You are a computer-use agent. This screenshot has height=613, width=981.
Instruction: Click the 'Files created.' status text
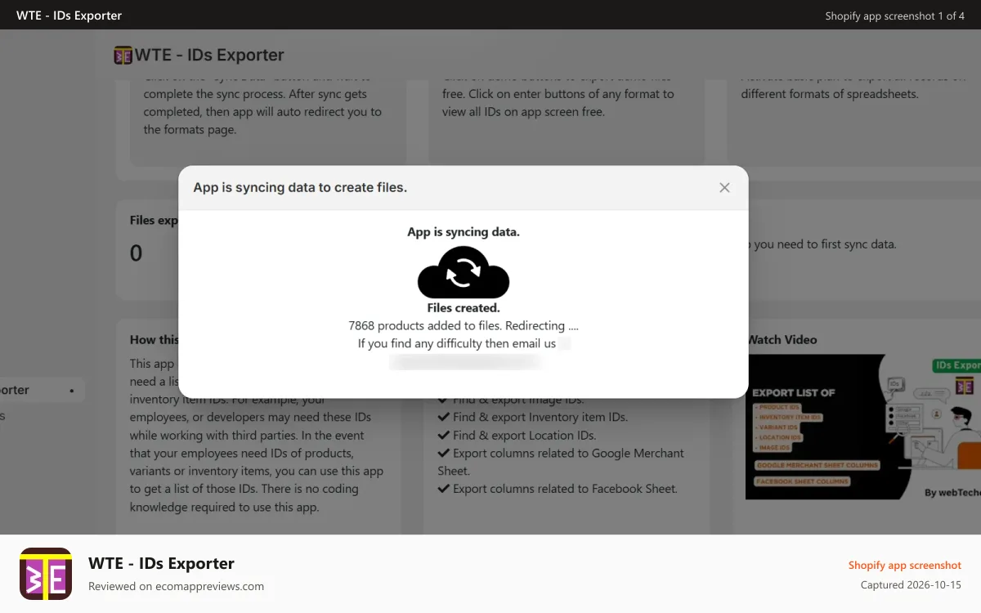click(464, 308)
